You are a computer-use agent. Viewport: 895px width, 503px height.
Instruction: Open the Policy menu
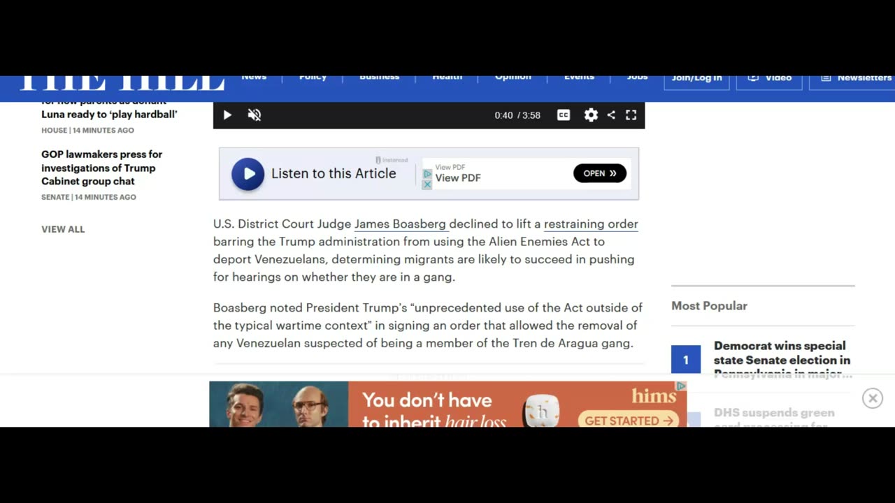pyautogui.click(x=313, y=78)
